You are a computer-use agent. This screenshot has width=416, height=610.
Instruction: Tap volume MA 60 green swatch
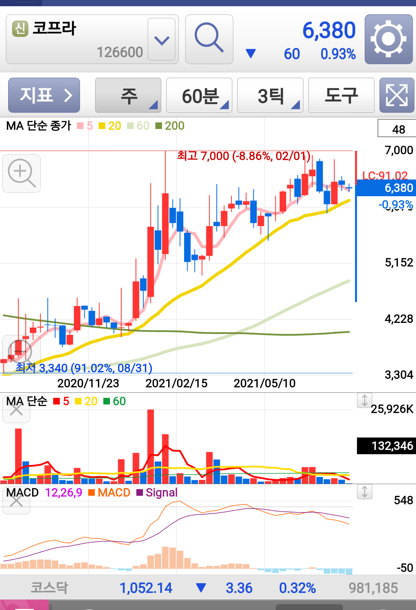point(107,401)
